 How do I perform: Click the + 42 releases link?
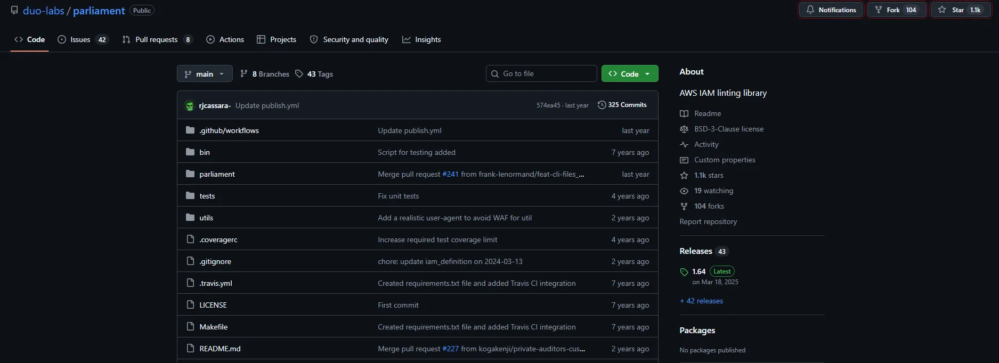click(701, 301)
